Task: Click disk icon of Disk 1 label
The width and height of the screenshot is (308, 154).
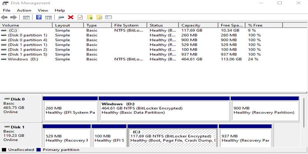Action: [x=7, y=127]
